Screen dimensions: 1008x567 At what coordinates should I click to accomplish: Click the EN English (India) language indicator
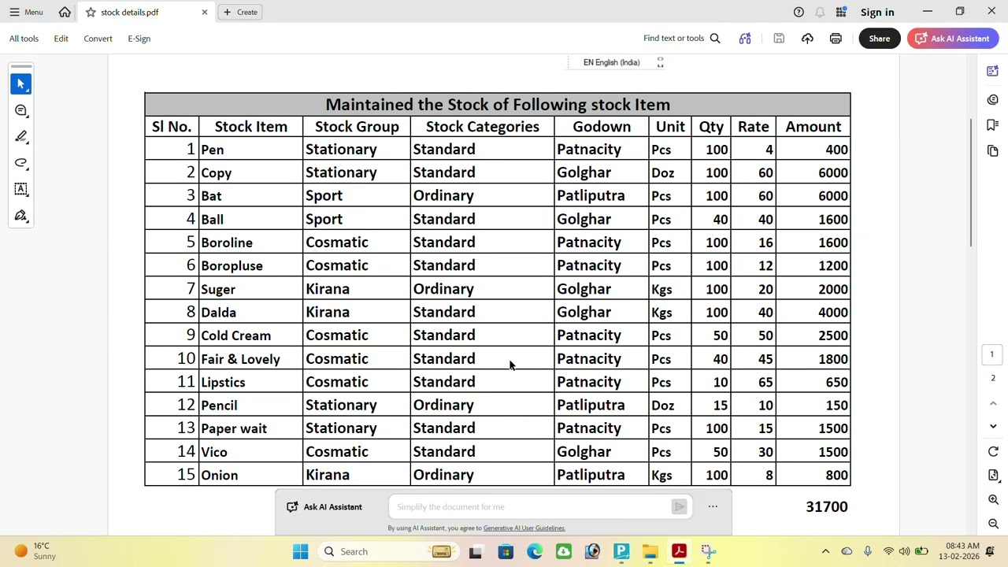click(611, 62)
